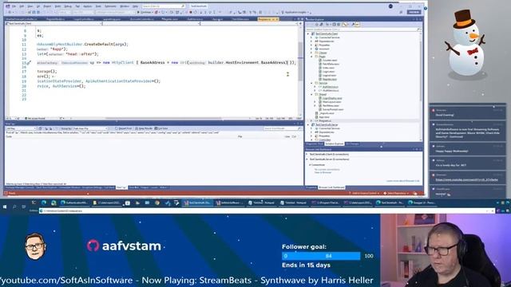Switch to the Register.razor editor tab
Image resolution: width=511 pixels, height=287 pixels.
170,19
